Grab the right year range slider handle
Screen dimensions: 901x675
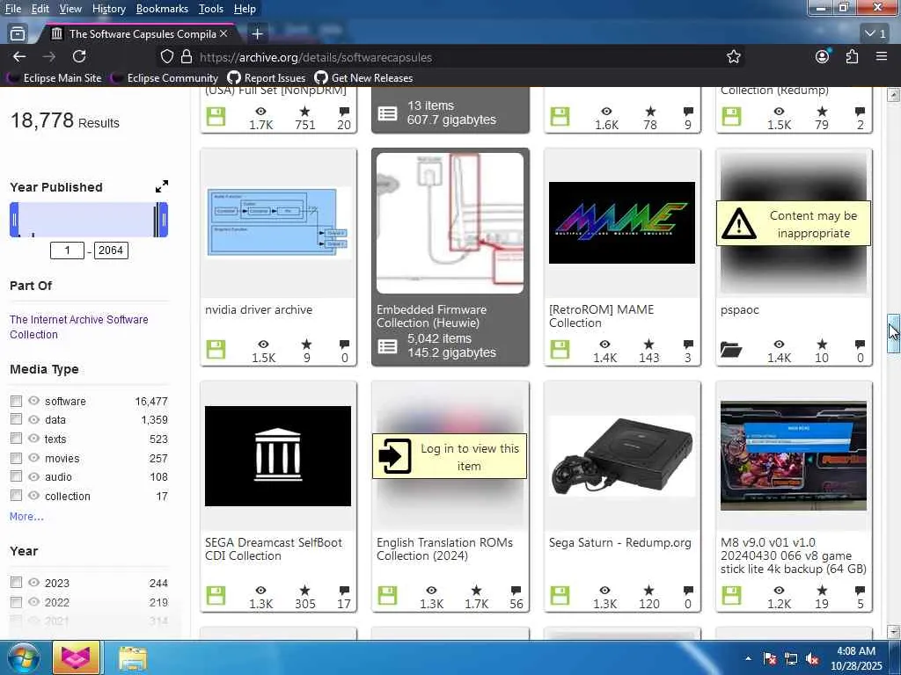point(164,219)
